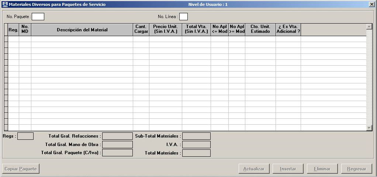This screenshot has width=377, height=177.
Task: Close the Materiales Diversos window
Action: coord(371,4)
